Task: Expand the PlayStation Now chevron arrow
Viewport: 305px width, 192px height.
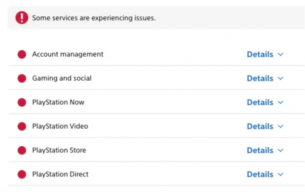Action: (x=281, y=102)
